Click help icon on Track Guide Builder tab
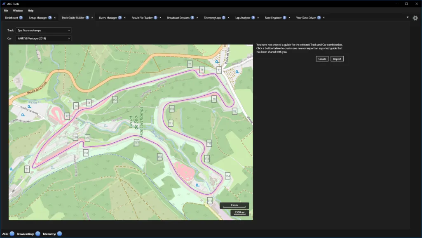This screenshot has height=238, width=422. point(87,18)
